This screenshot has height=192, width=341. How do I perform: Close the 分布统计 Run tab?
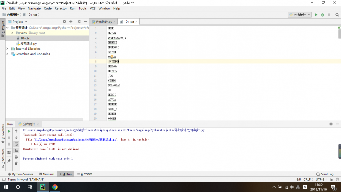[38, 124]
